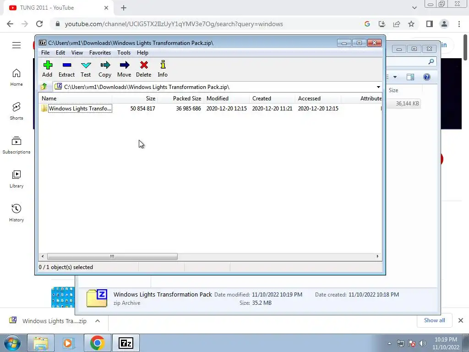Open the Tools menu
This screenshot has height=352, width=469.
point(124,53)
